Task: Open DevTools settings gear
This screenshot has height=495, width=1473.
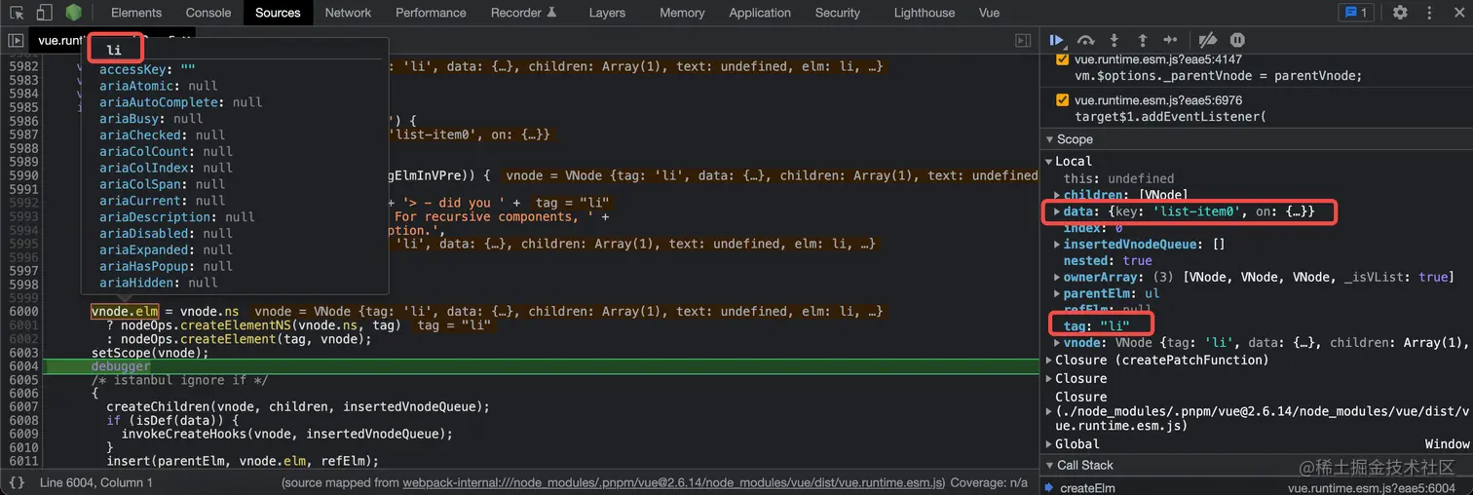Action: coord(1400,13)
